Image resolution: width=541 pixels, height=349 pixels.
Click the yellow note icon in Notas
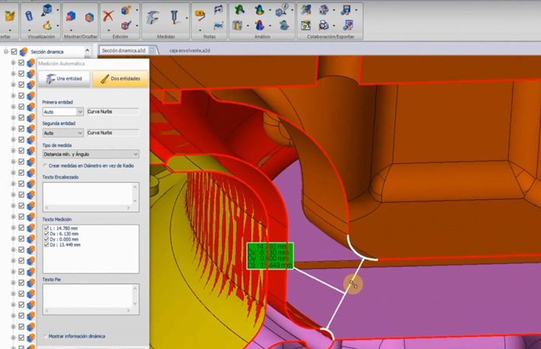[200, 15]
